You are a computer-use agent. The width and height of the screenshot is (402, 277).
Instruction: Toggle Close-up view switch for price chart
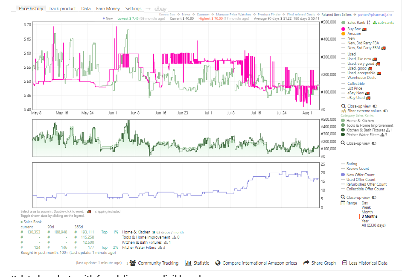375,106
